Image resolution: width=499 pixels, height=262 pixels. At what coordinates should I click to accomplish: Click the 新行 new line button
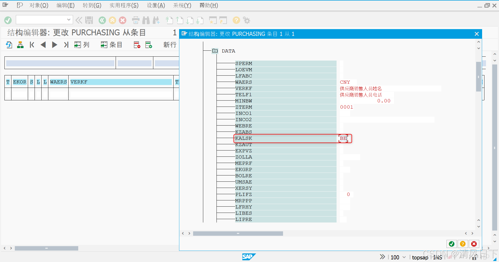pos(170,45)
